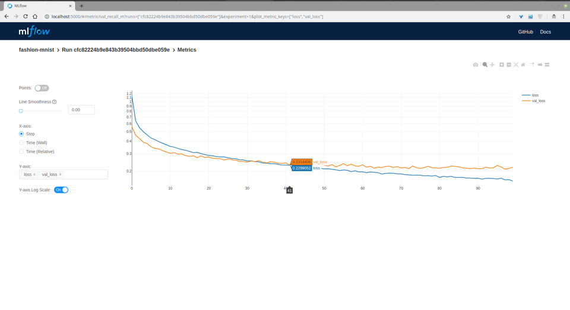Open the GitHub link
Viewport: 570px width, 310px height.
click(x=525, y=31)
